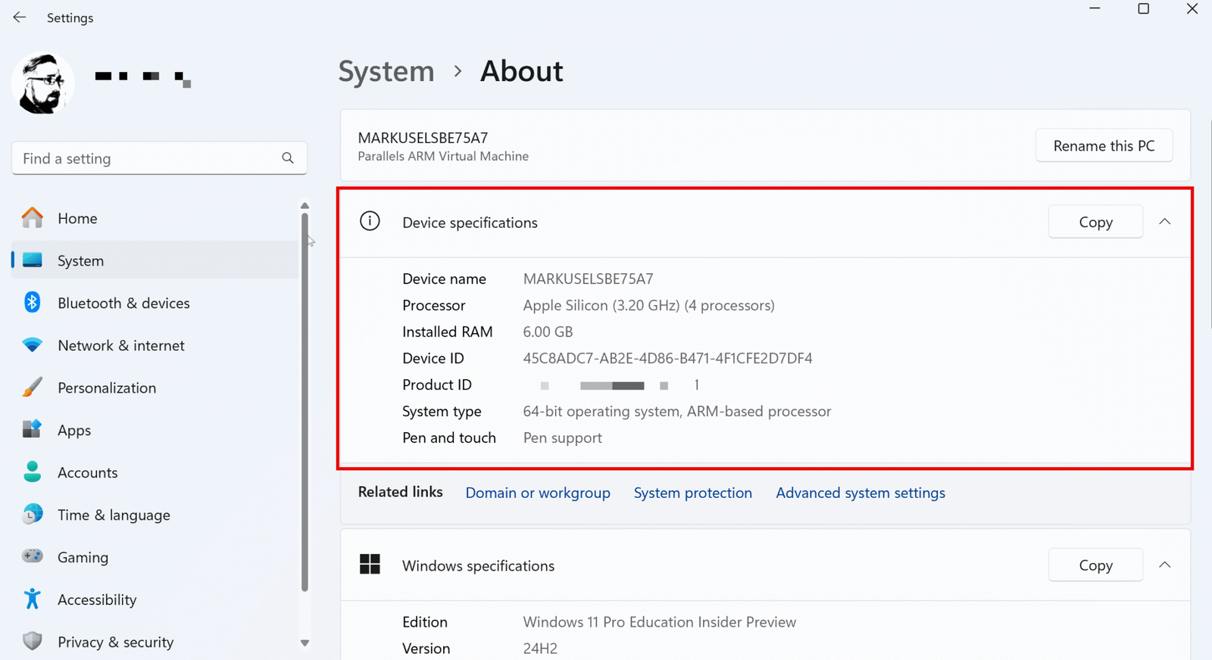Click the Device ID value 45C8ADC7-AB2E-4D86
This screenshot has height=660, width=1212.
click(667, 358)
